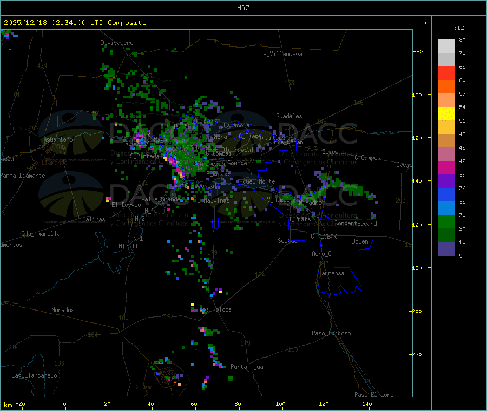Click the Lag.Llancanelo label
The image size is (487, 411).
(34, 375)
